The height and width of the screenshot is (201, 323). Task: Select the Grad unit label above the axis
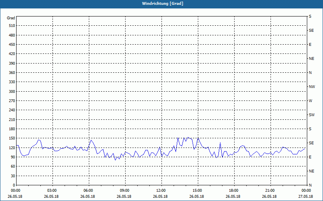(11, 18)
